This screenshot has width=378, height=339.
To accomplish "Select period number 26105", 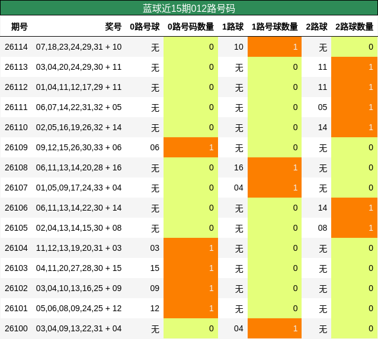I will 16,228.
